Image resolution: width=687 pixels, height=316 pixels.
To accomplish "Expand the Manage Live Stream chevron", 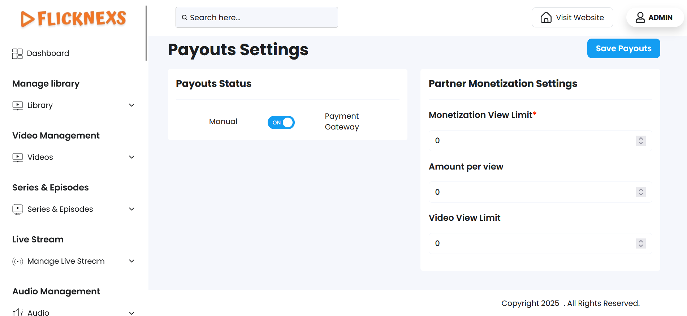I will 132,261.
